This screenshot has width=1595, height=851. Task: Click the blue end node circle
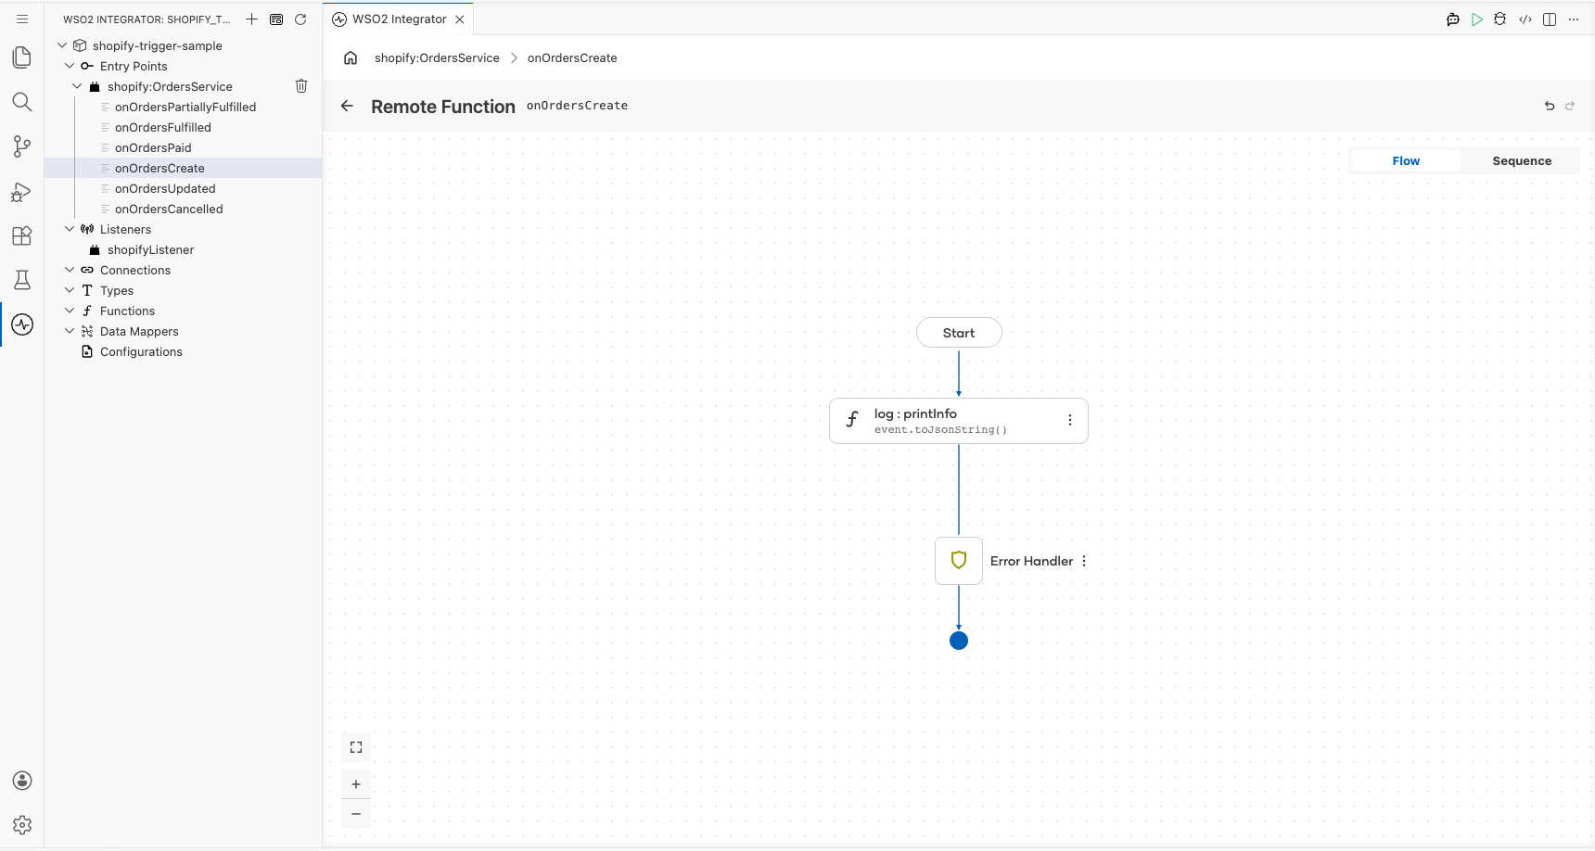(959, 641)
